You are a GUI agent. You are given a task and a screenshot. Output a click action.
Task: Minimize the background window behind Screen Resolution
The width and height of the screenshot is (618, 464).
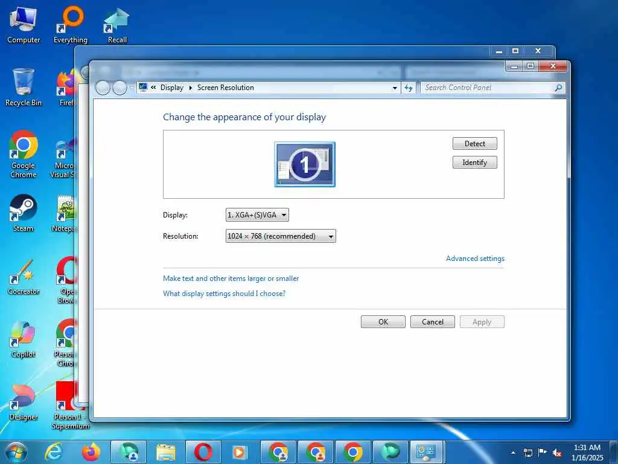[x=499, y=51]
